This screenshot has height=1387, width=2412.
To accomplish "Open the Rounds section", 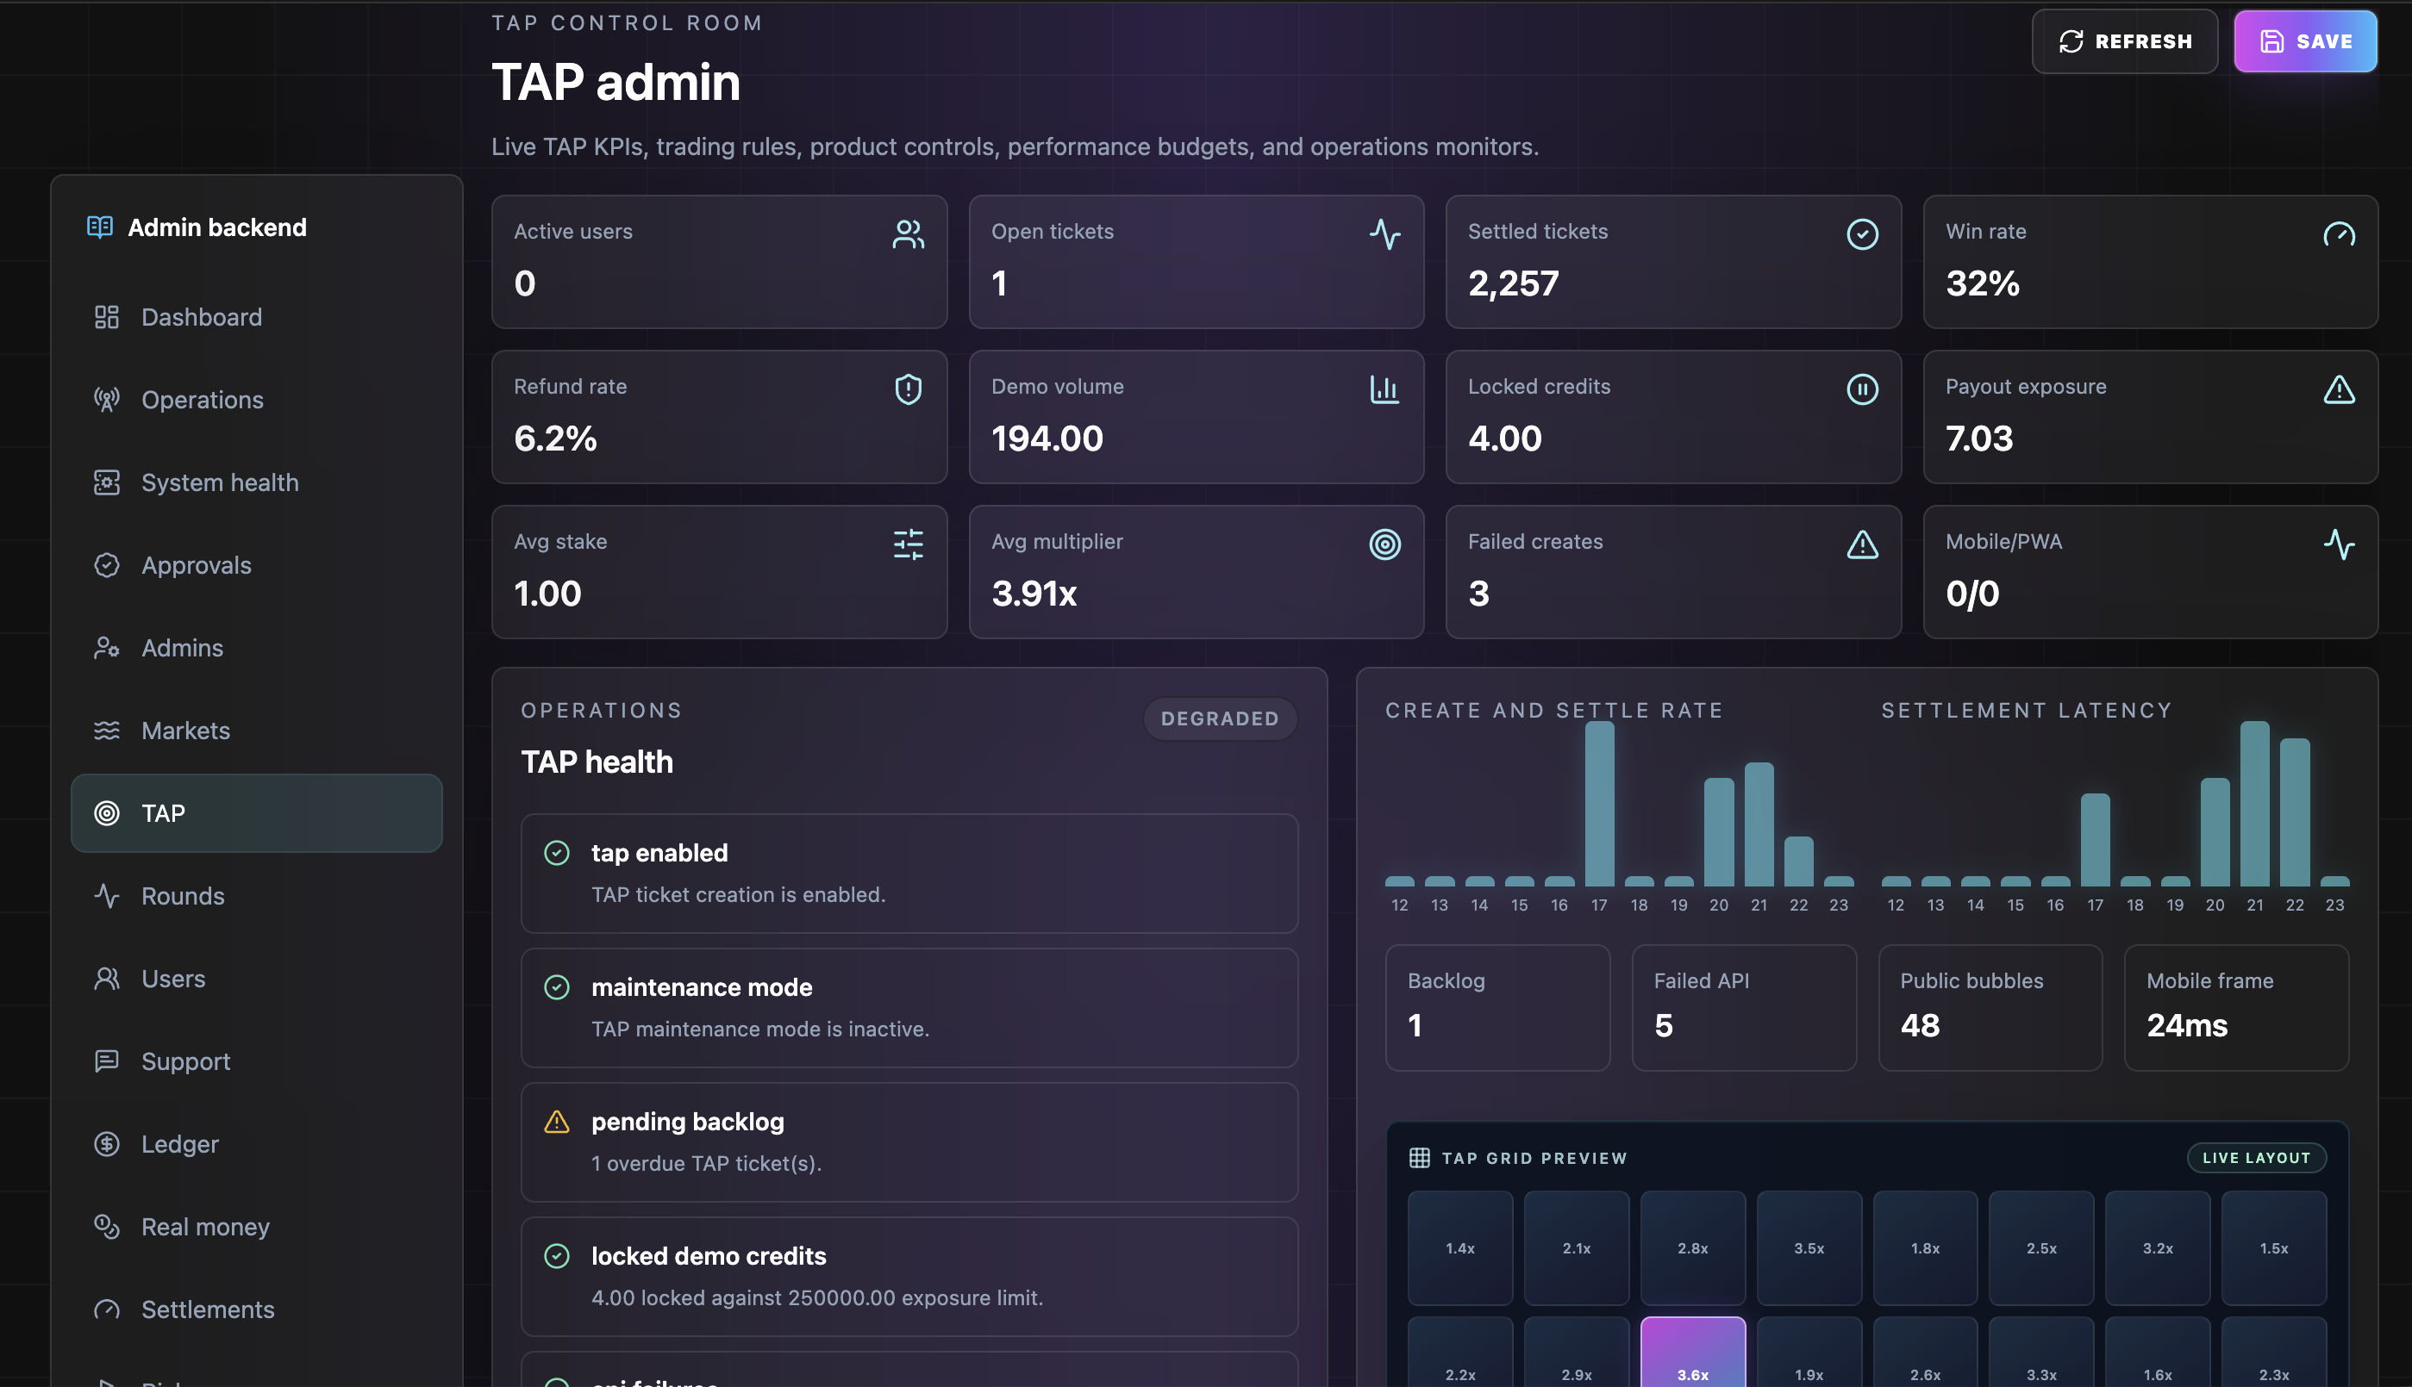I will coord(256,895).
